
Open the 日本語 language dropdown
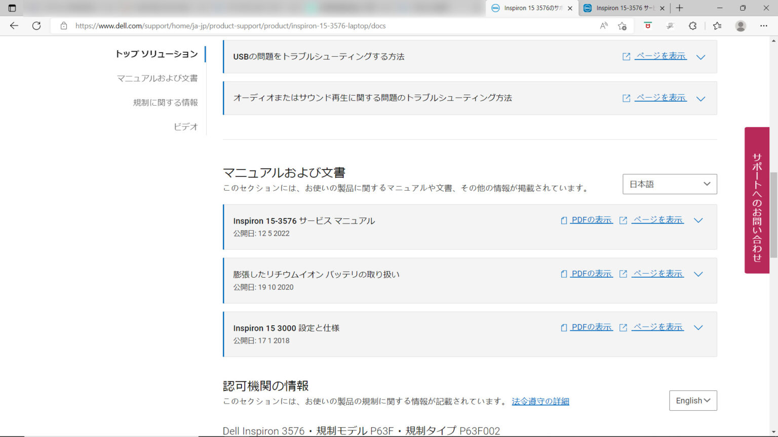coord(670,184)
